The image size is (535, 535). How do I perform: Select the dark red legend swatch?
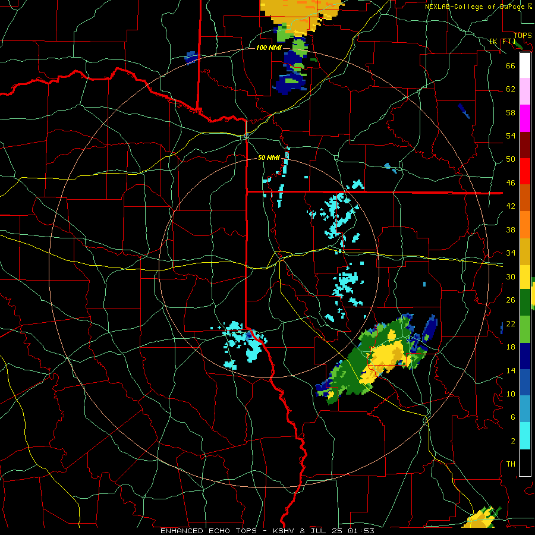(525, 144)
